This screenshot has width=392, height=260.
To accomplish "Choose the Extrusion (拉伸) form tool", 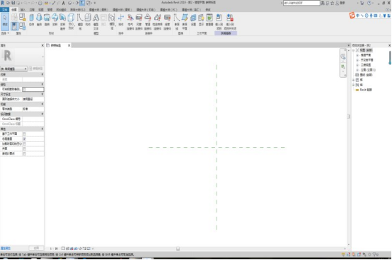I will 32,20.
